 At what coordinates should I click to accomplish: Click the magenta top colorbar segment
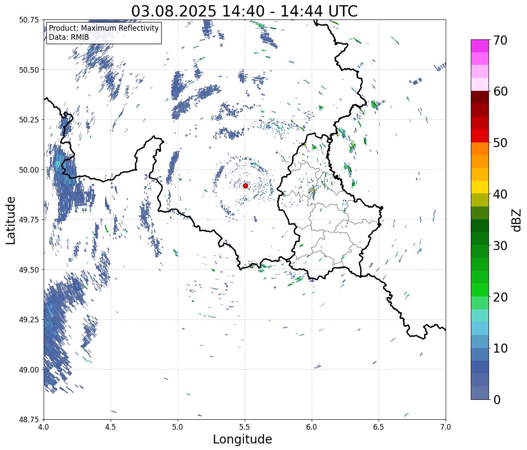point(480,46)
